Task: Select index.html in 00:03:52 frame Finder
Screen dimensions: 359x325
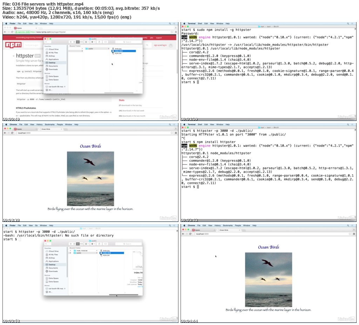Action: tap(112, 253)
